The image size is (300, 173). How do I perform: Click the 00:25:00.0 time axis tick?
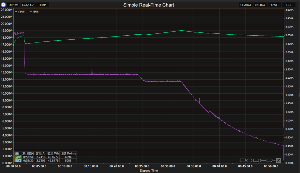point(142,166)
